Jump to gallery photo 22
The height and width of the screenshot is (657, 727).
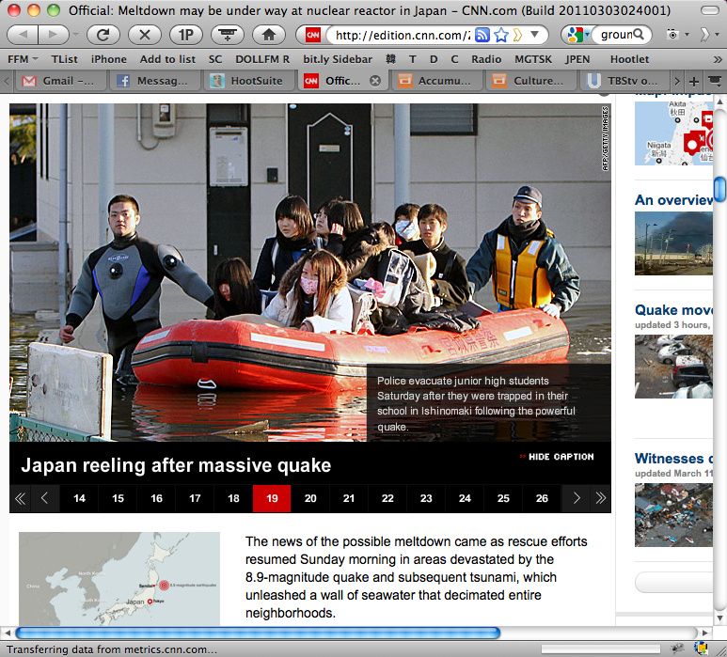click(x=387, y=498)
